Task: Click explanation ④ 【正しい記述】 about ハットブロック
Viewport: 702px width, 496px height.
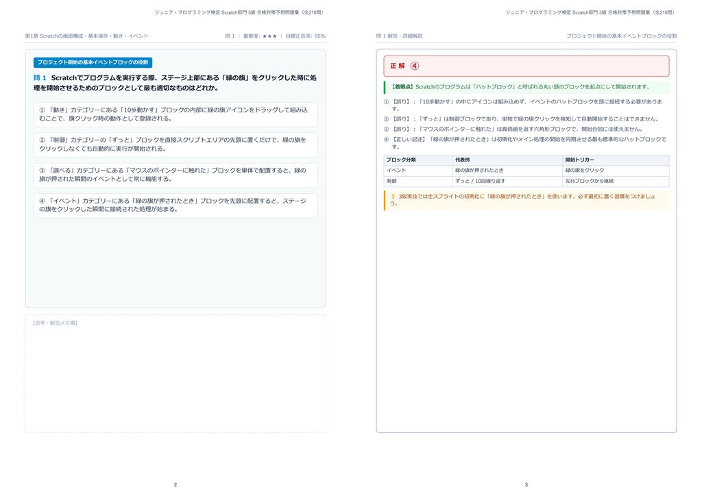Action: 524,142
